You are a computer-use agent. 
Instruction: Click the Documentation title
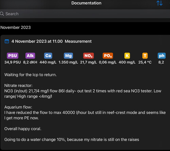tap(86, 3)
